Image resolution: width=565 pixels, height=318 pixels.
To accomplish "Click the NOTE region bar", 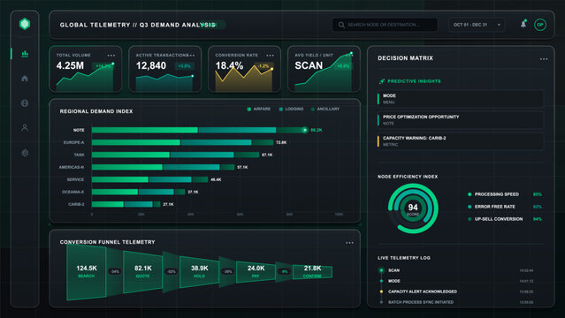I will pyautogui.click(x=199, y=130).
